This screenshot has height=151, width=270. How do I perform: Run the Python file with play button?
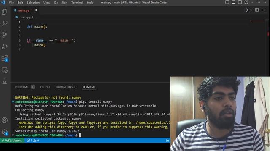click(247, 10)
